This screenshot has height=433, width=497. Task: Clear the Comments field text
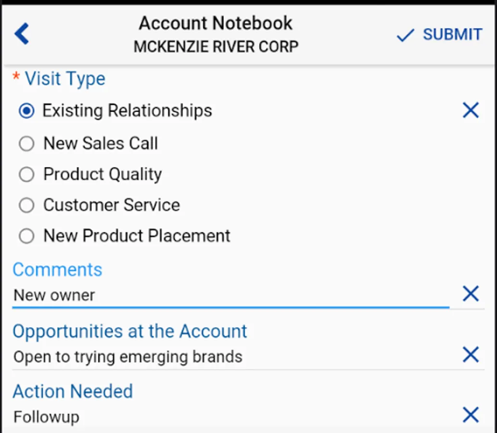tap(471, 293)
